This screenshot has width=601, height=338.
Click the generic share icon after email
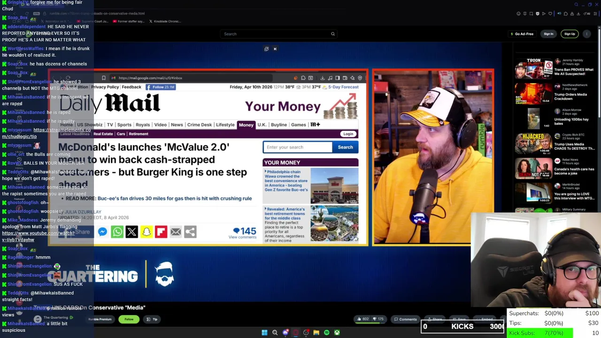tap(190, 231)
